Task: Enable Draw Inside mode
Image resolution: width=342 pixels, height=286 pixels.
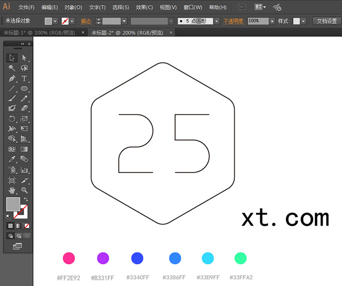Action: click(x=27, y=236)
